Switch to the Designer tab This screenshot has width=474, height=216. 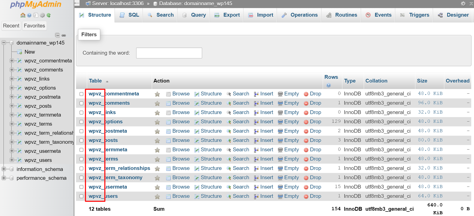[453, 15]
